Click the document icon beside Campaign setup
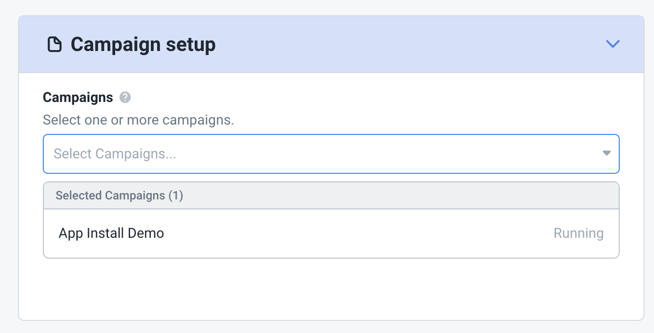 55,45
